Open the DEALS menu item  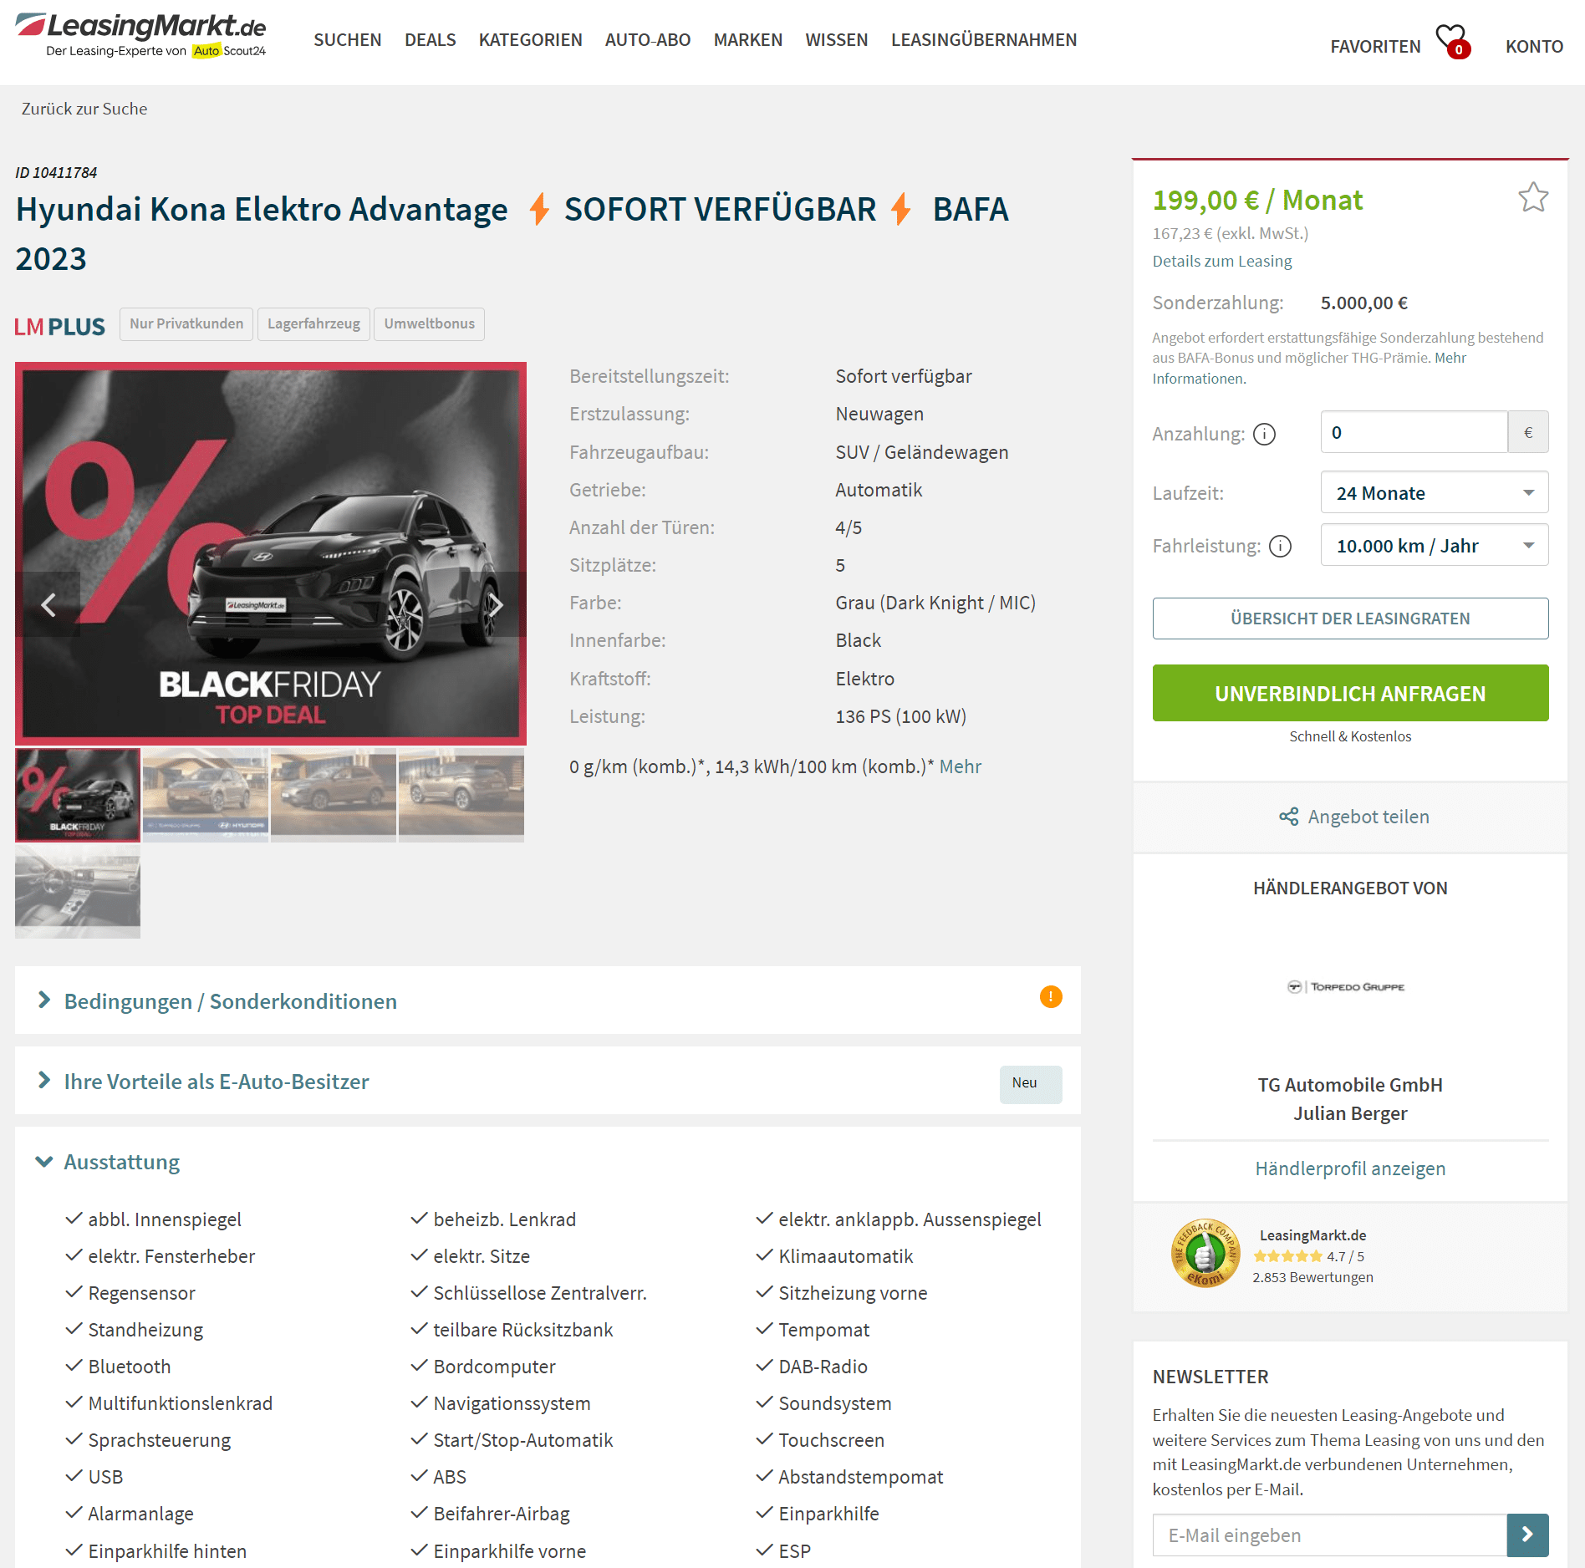click(x=430, y=39)
